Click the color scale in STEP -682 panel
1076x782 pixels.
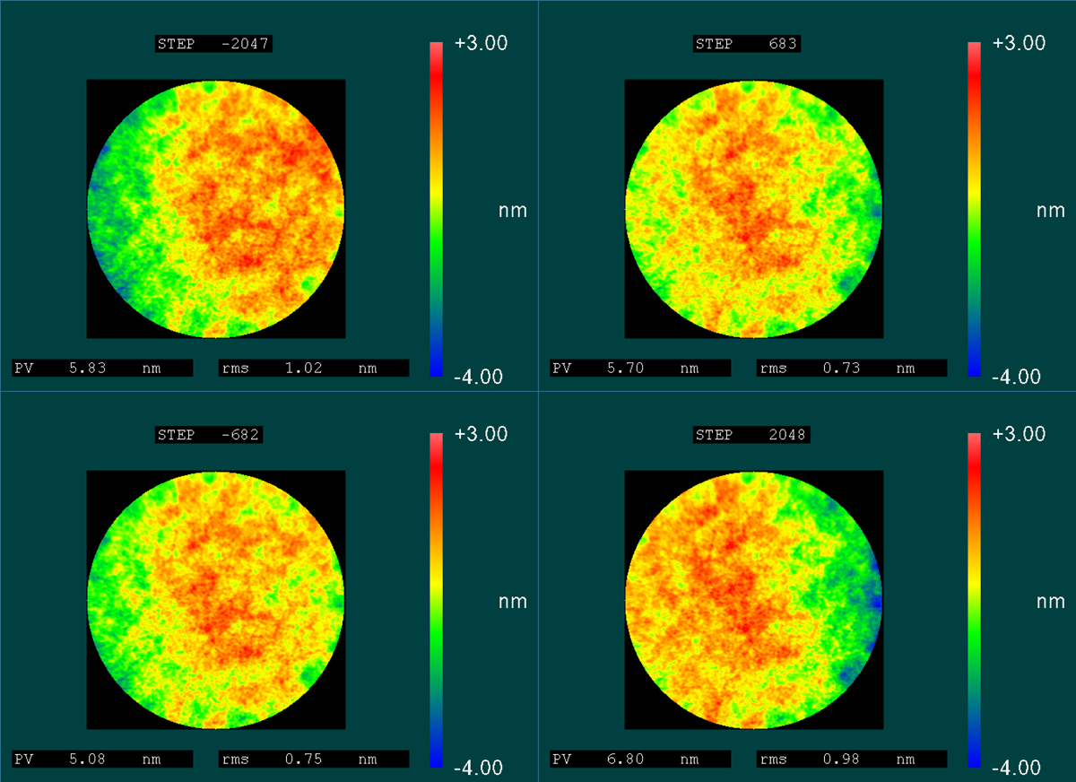point(437,599)
